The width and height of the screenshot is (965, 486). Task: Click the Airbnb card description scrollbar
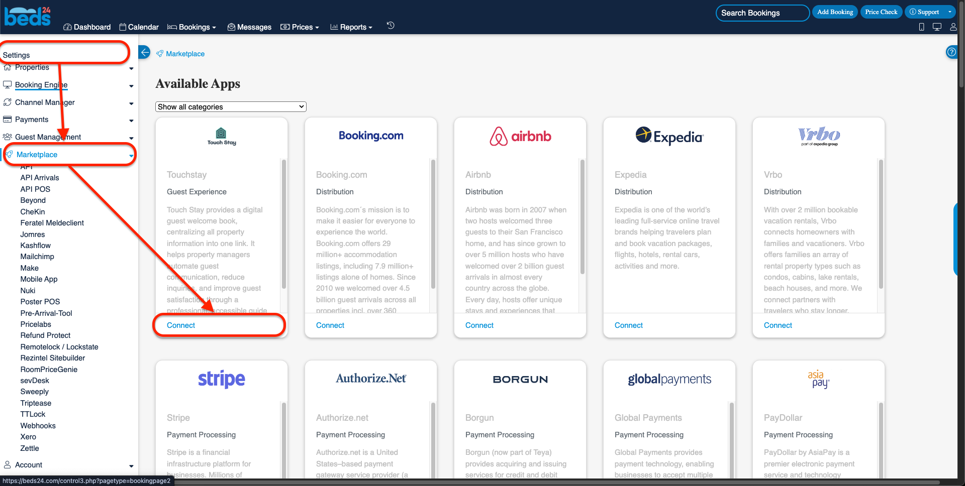click(583, 217)
